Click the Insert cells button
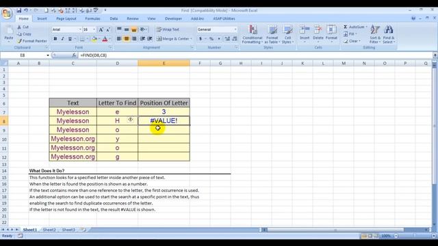Viewport: 438px width, 246px height. (x=305, y=34)
